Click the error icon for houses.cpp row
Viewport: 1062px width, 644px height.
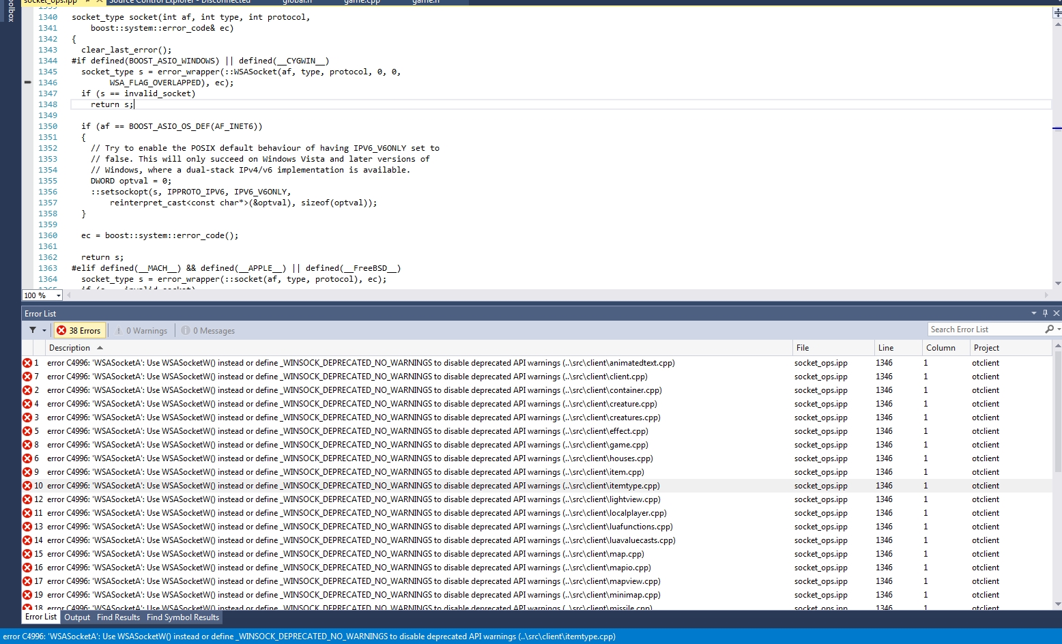27,458
